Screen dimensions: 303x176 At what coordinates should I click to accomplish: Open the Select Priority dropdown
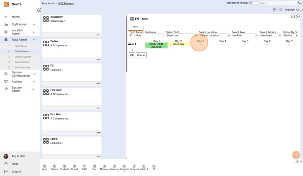[x=270, y=36]
